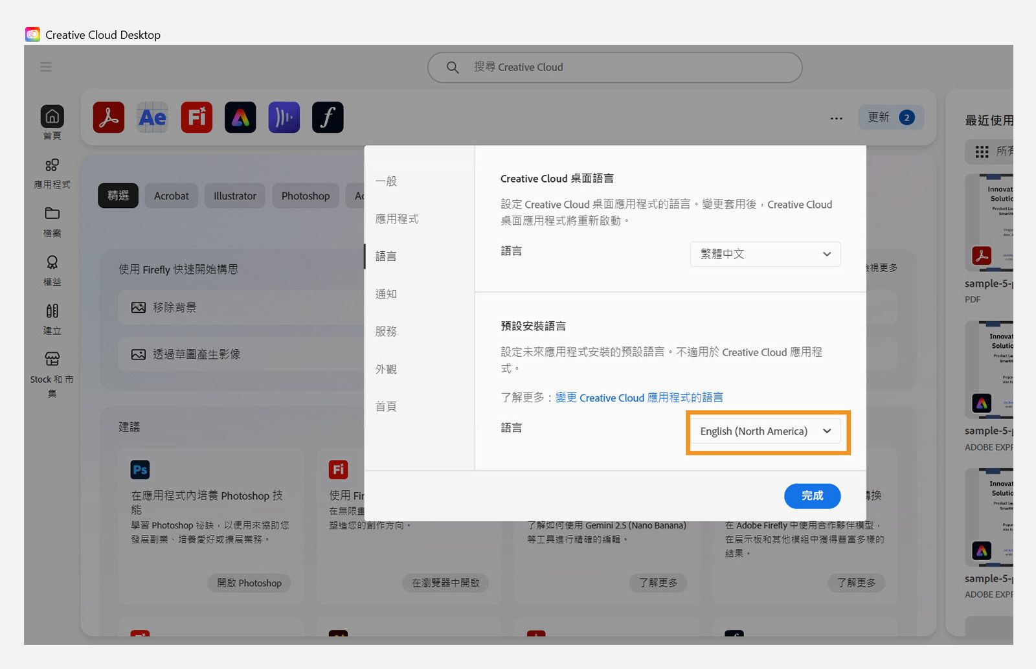Click the Firefly icon on the second suggestion card

click(338, 470)
